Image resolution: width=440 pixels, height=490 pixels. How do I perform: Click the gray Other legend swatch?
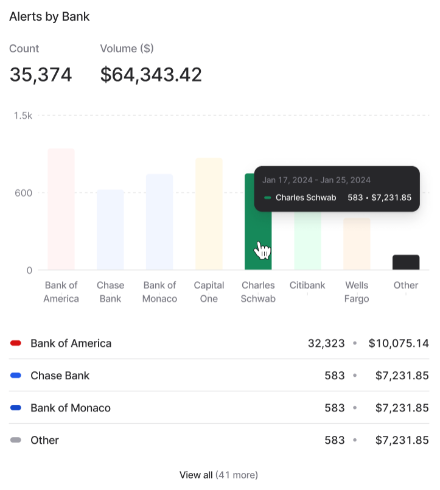click(16, 440)
